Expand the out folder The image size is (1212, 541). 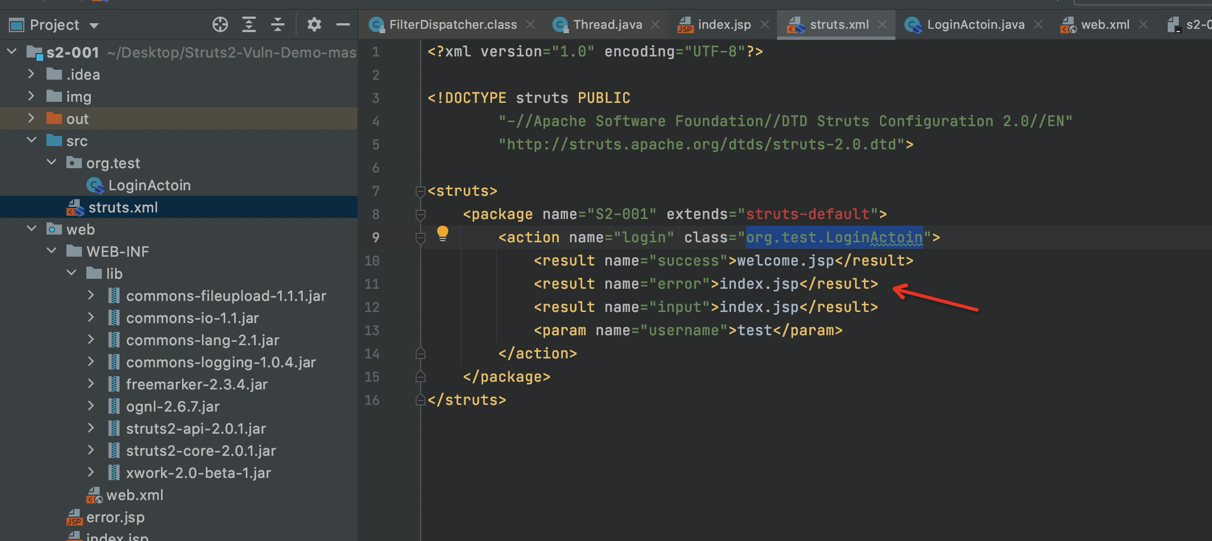tap(31, 118)
